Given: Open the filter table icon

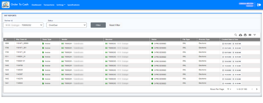Looking at the screenshot, I should tap(255, 35).
